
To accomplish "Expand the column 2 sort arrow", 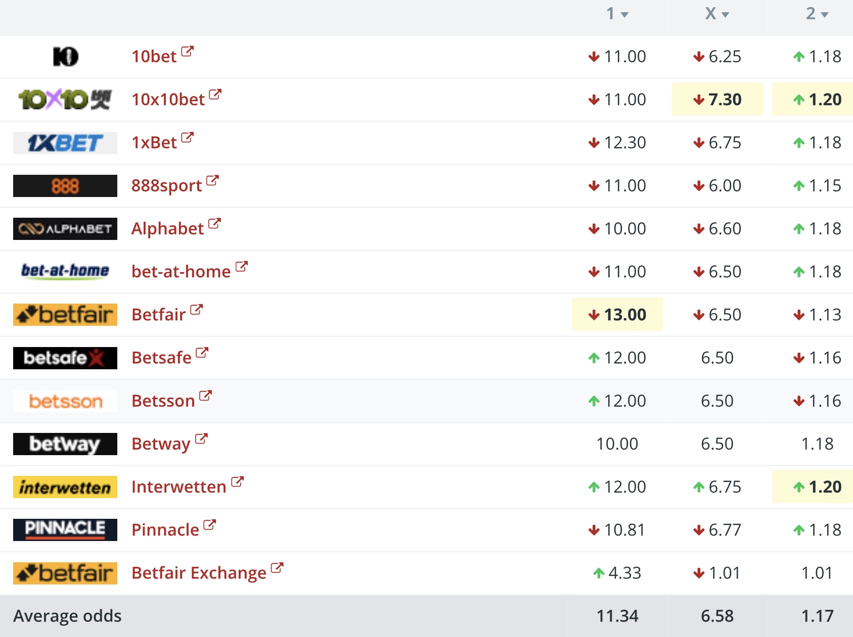I will tap(825, 15).
